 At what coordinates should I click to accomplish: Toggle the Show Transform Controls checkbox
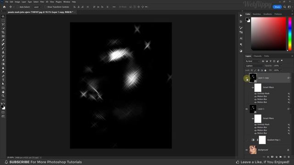click(x=45, y=7)
